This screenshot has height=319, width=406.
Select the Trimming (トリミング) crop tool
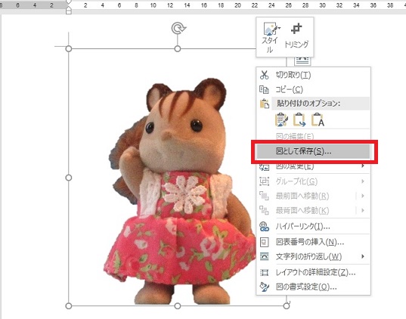click(296, 36)
